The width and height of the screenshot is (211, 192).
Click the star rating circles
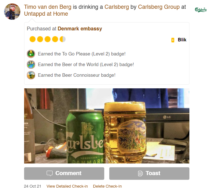48,39
